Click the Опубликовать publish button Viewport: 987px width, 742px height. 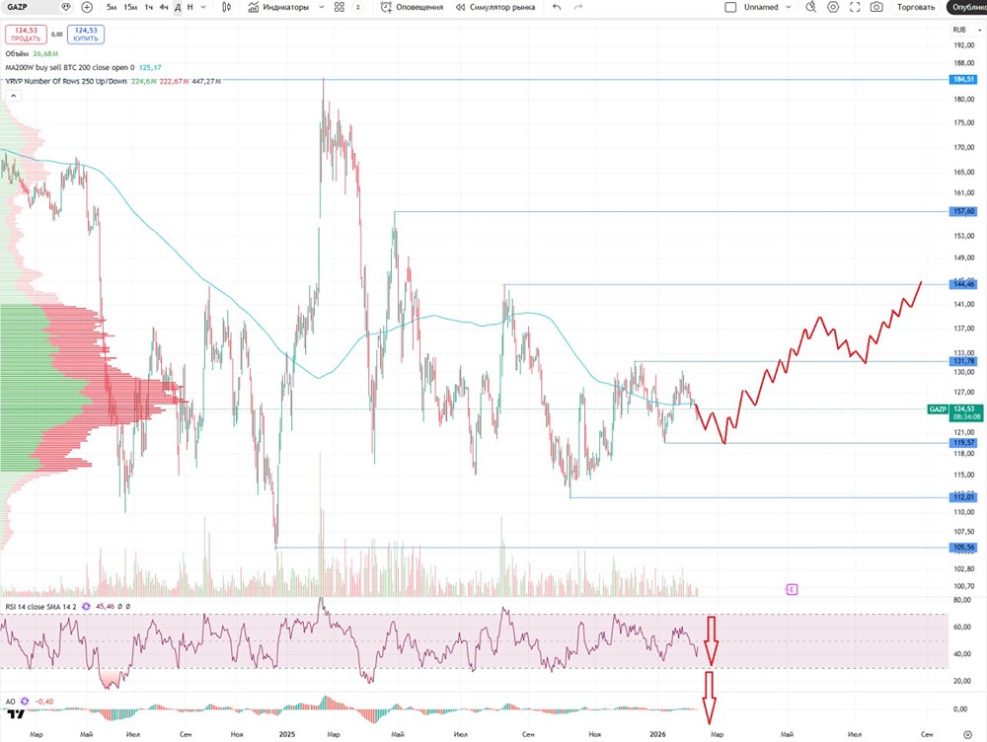click(x=967, y=8)
